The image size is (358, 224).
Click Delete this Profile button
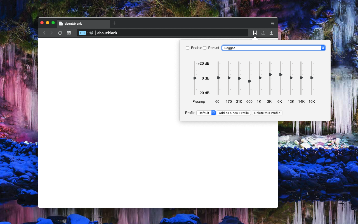click(267, 113)
